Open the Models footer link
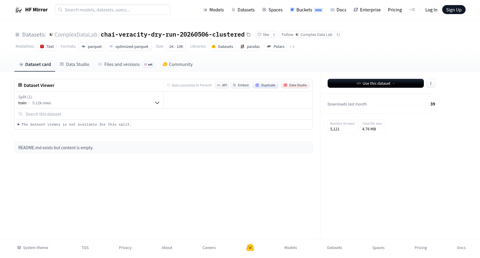This screenshot has height=258, width=480. [x=291, y=248]
